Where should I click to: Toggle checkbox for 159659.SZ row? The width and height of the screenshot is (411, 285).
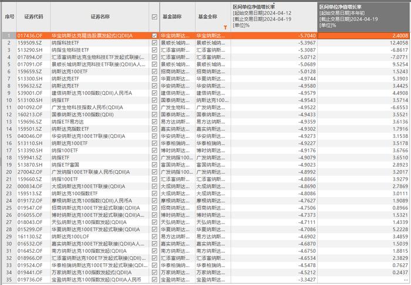coord(154,72)
